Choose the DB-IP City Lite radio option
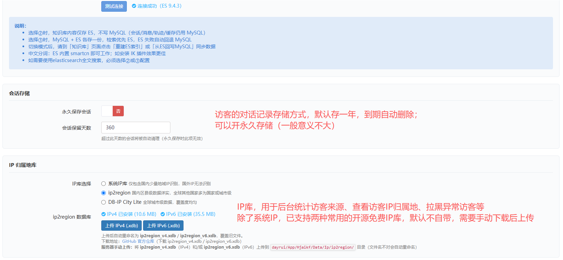The width and height of the screenshot is (563, 260). click(x=103, y=202)
